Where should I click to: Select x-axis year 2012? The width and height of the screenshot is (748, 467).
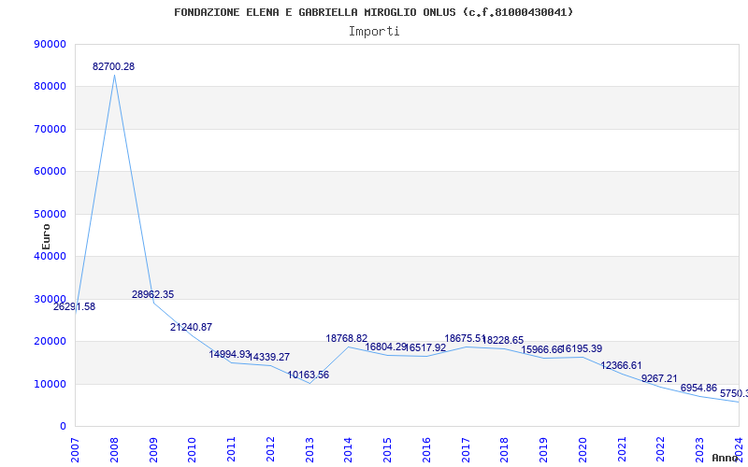(270, 450)
